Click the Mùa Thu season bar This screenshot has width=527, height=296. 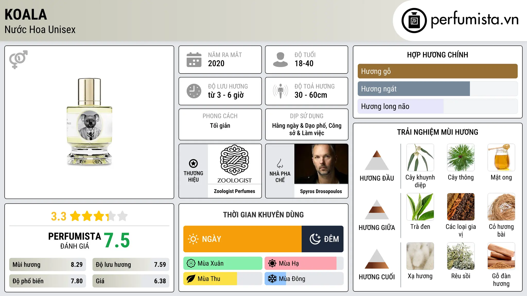[223, 279]
